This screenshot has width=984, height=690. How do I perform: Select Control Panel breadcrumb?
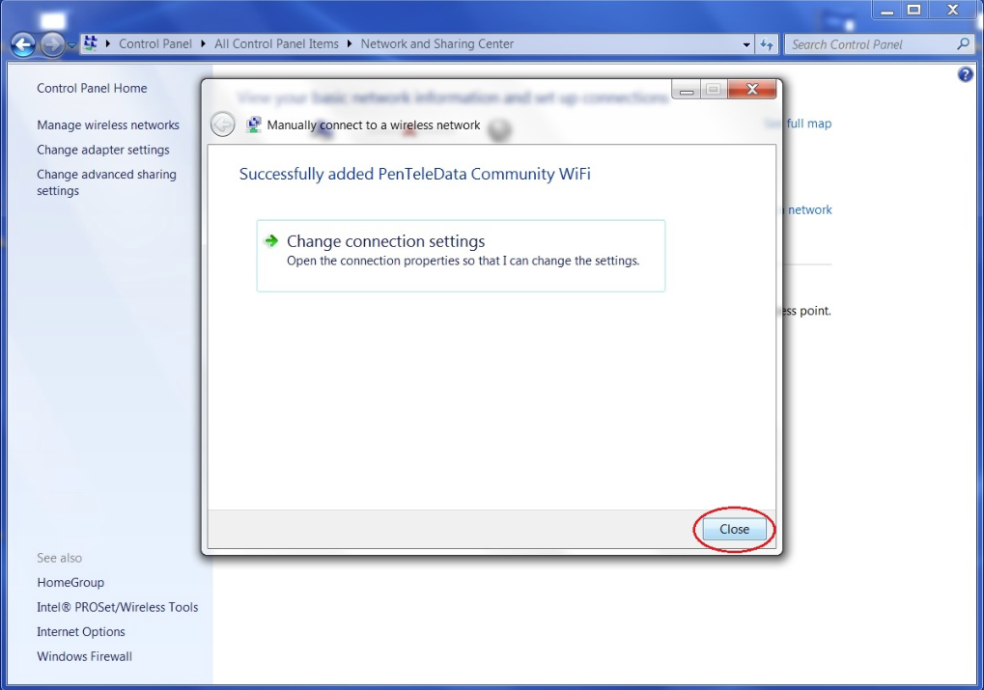point(155,44)
